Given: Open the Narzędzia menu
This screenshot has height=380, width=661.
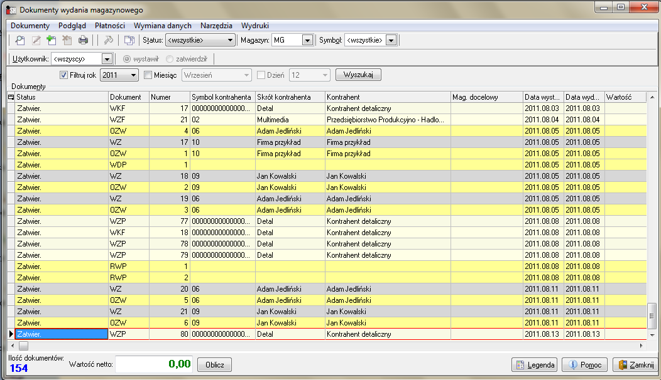Looking at the screenshot, I should tap(216, 26).
